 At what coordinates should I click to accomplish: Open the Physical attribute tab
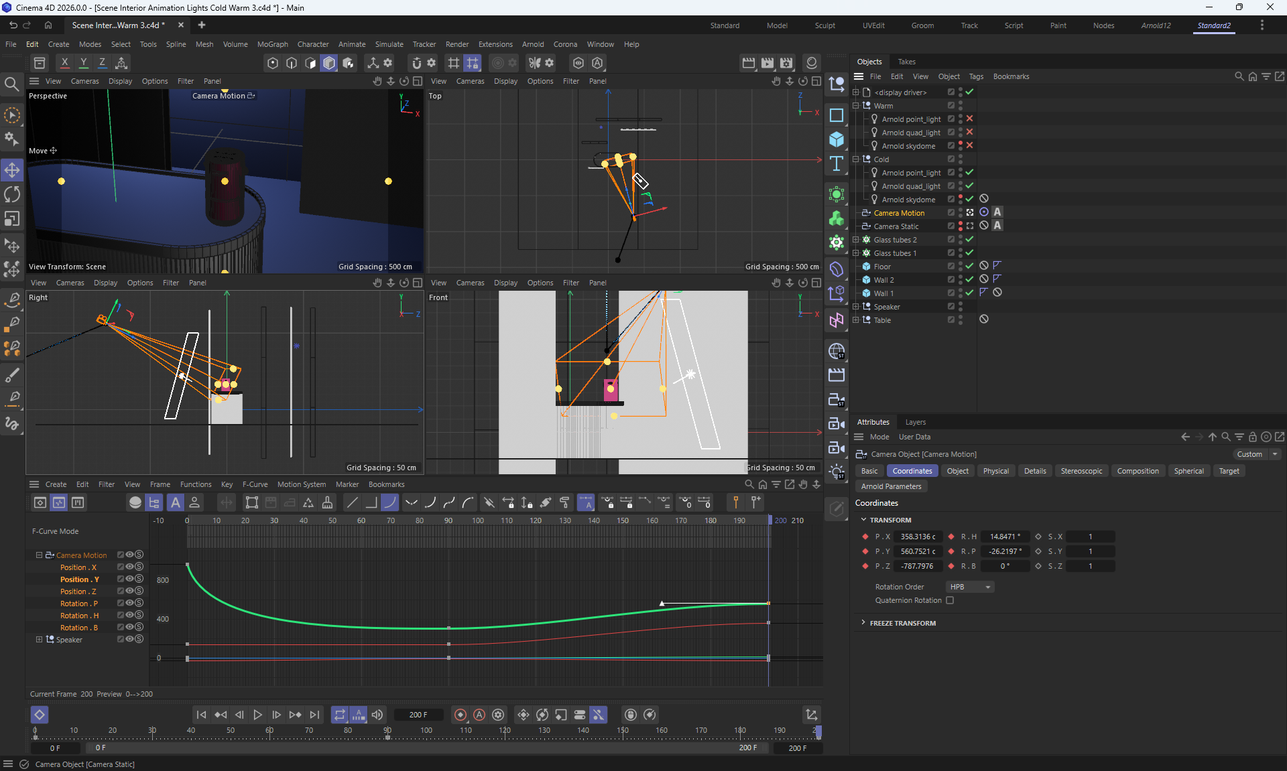tap(995, 471)
